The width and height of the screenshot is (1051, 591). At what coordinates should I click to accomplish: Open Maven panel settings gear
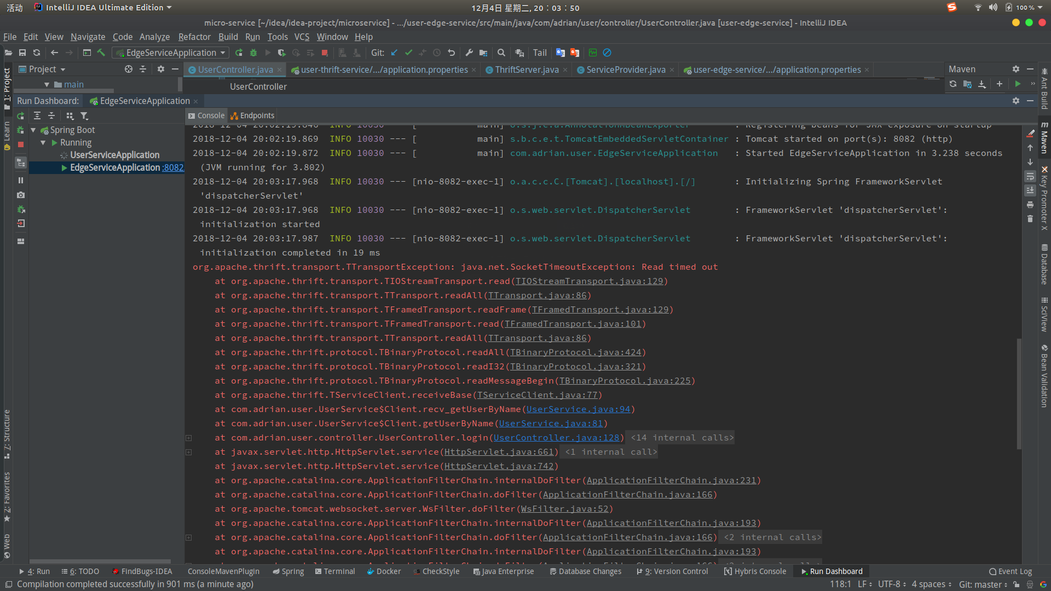point(1016,69)
